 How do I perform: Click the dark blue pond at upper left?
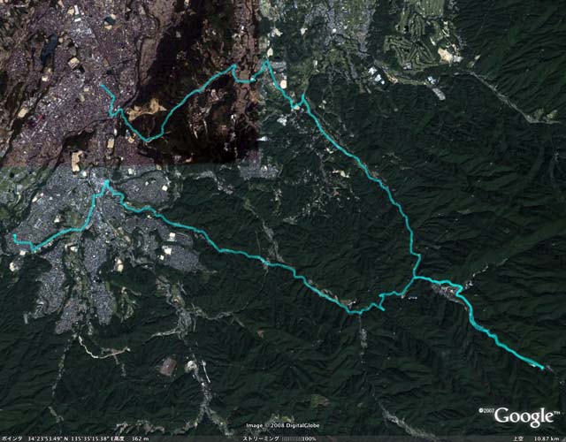[x=49, y=49]
